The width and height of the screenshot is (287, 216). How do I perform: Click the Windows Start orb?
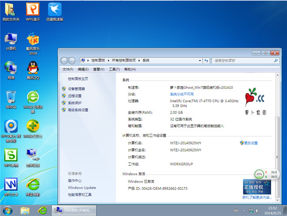(x=8, y=211)
